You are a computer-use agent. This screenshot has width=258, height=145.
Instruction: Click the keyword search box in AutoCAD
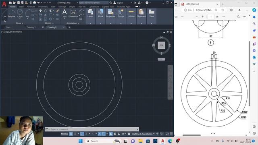(x=94, y=3)
